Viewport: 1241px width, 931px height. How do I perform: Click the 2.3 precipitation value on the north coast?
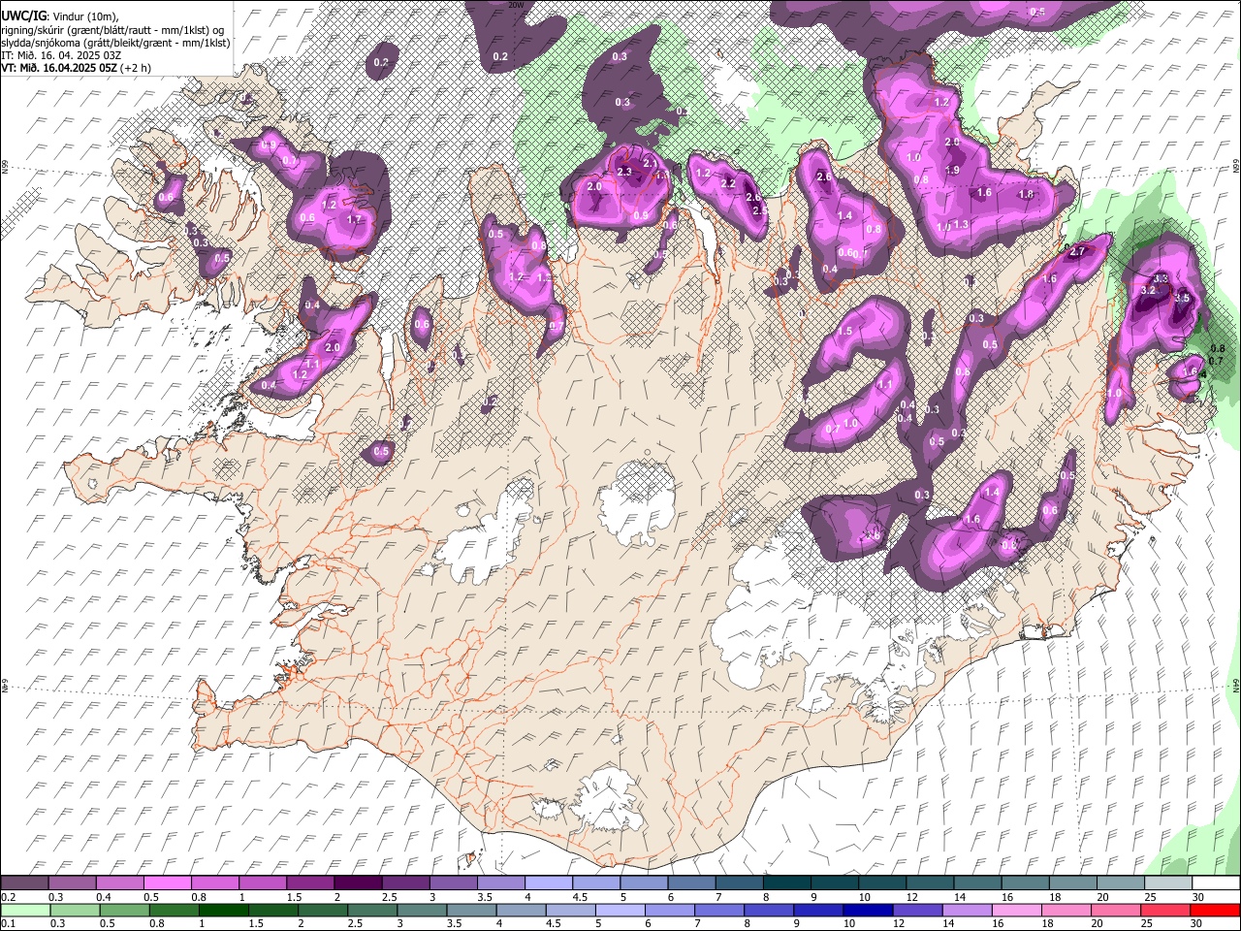click(x=624, y=173)
